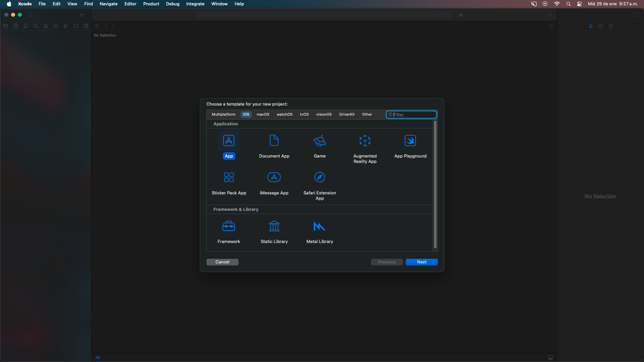Open the find navigator magnifier

36,26
